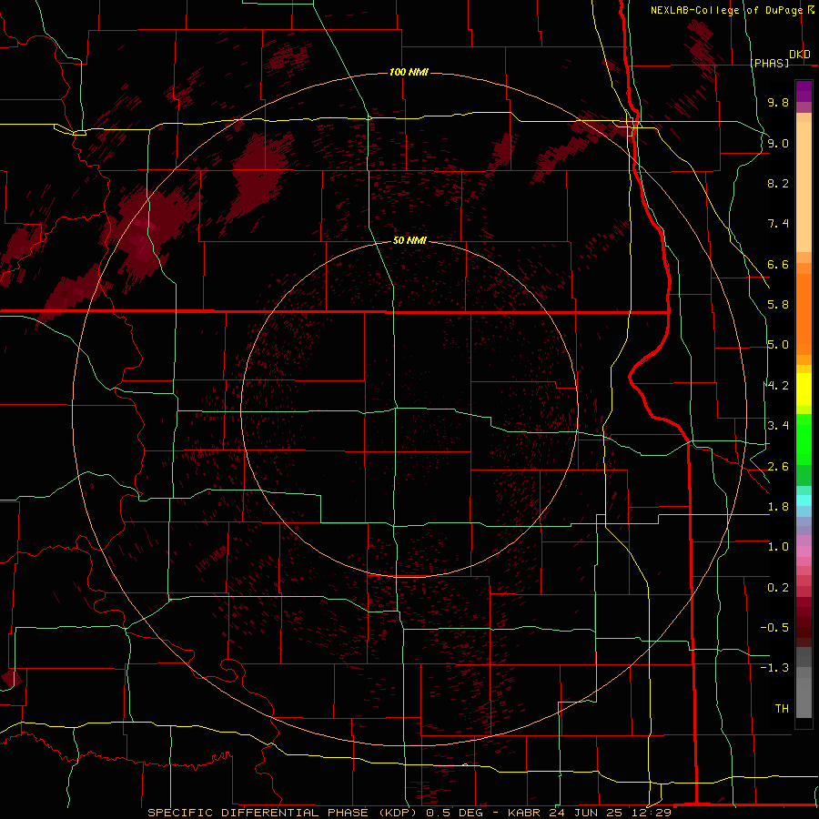Viewport: 819px width, 819px height.
Task: Pick the orange segment of the color bar
Action: [804, 313]
